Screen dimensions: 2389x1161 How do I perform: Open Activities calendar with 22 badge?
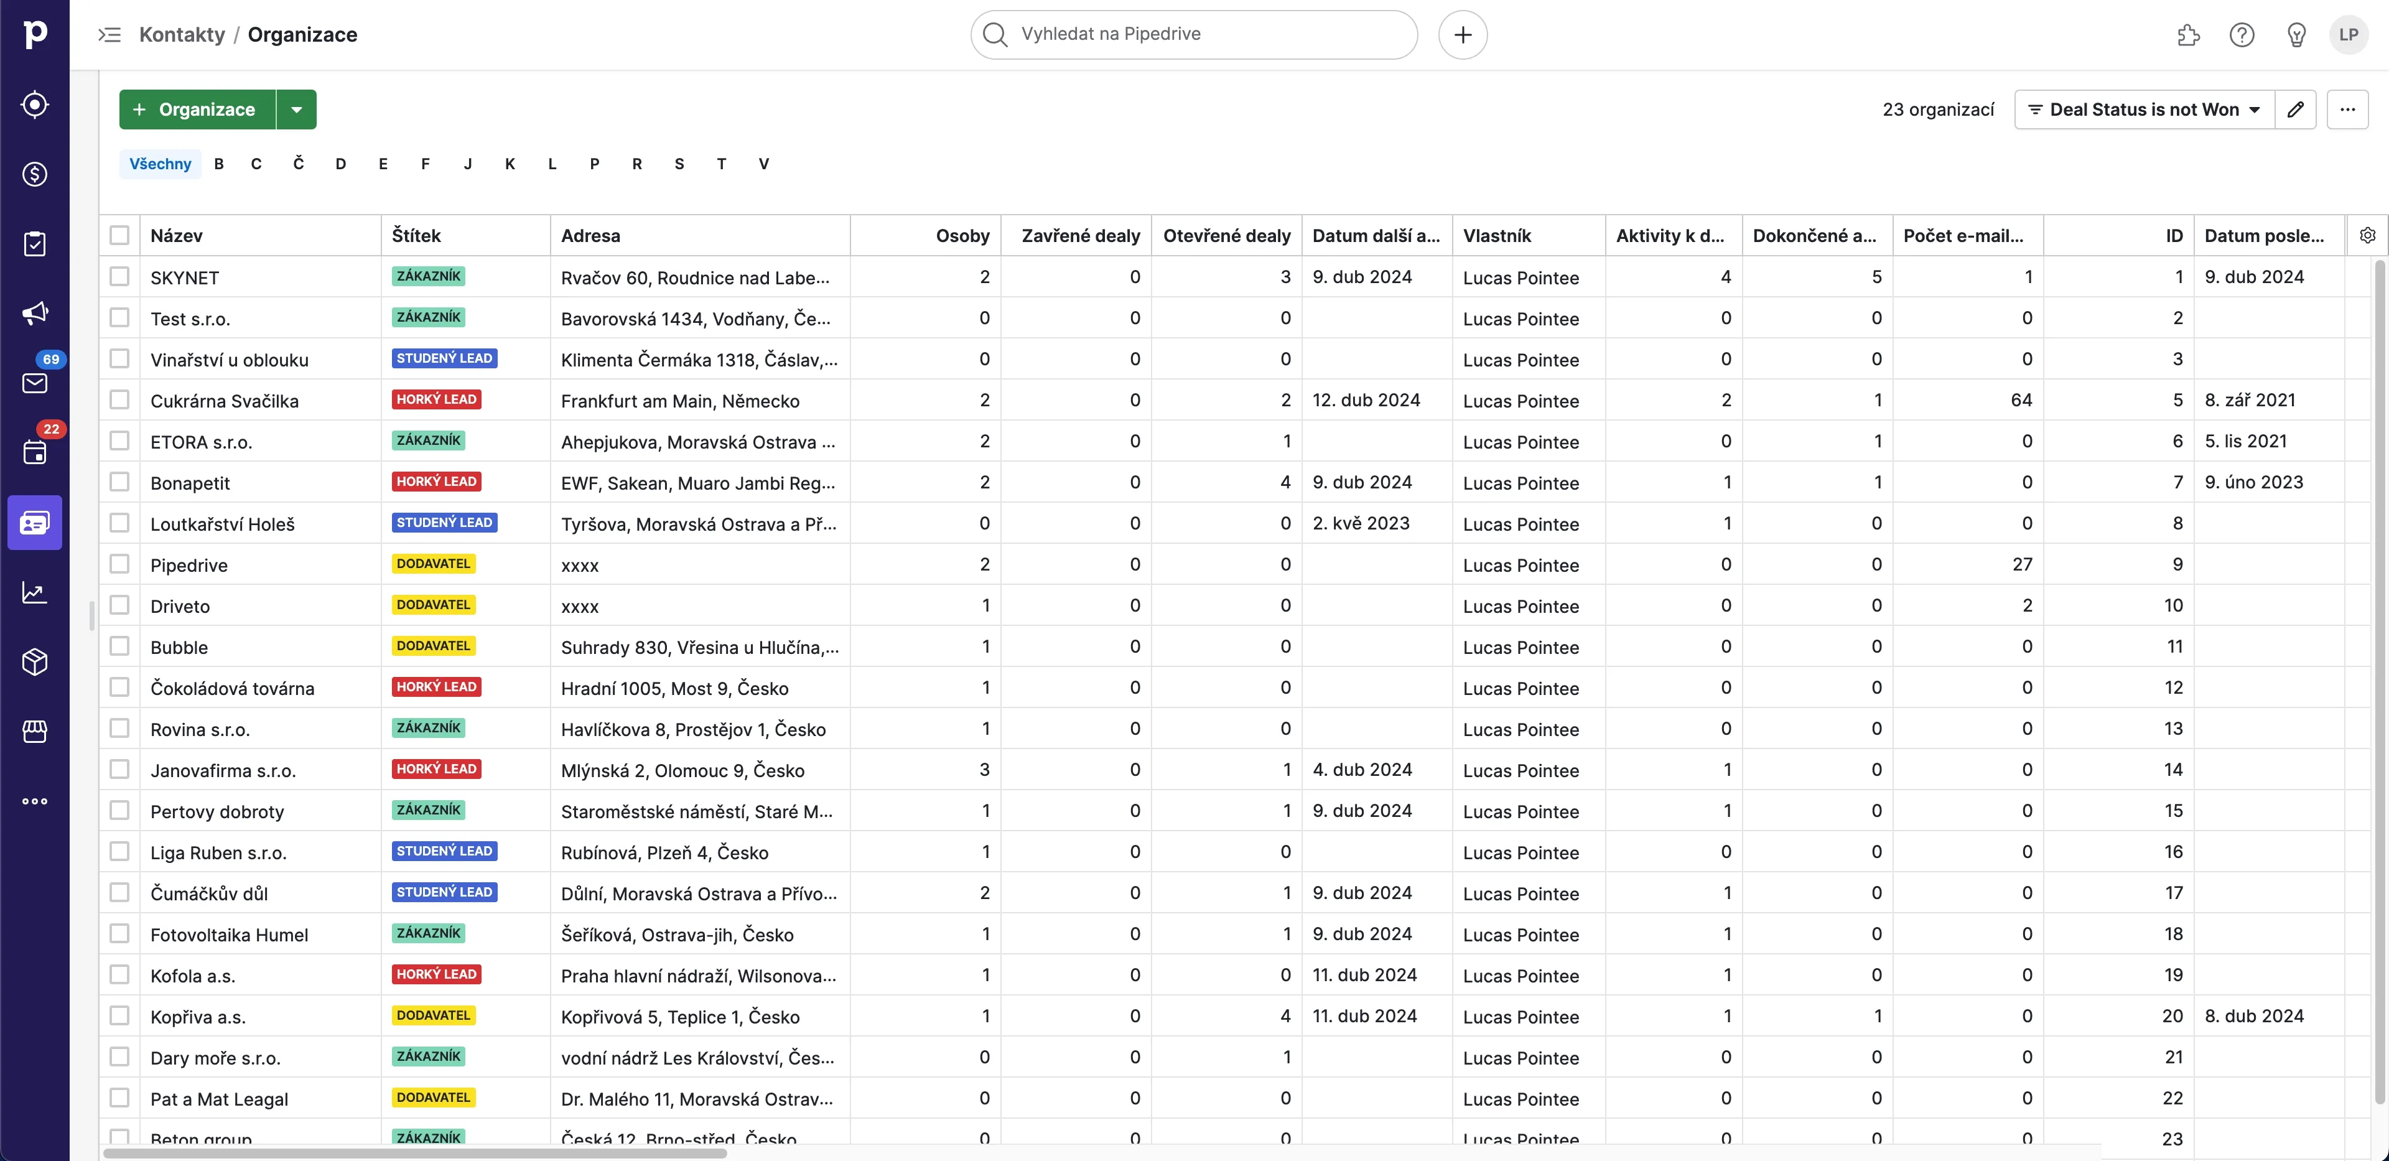click(x=34, y=452)
